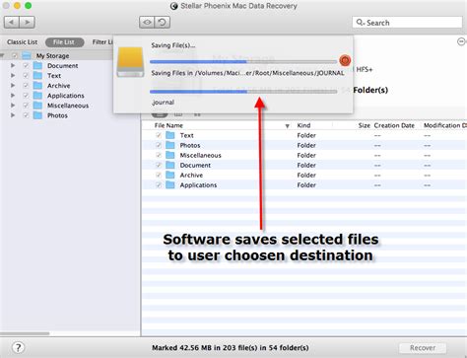Image resolution: width=467 pixels, height=358 pixels.
Task: Click the Recover button
Action: 423,347
